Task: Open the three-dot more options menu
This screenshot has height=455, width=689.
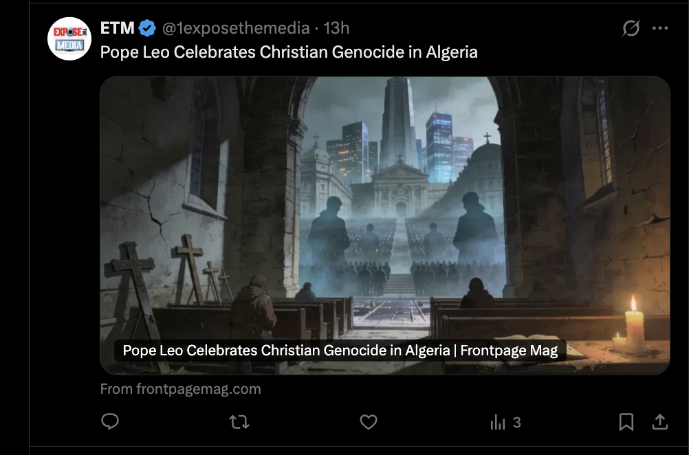Action: click(x=660, y=28)
